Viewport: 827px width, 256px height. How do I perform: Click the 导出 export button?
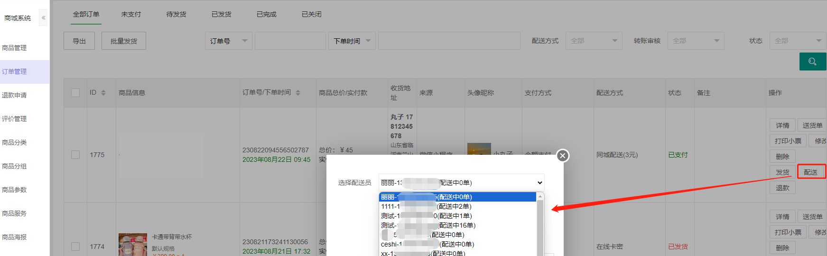tap(79, 41)
